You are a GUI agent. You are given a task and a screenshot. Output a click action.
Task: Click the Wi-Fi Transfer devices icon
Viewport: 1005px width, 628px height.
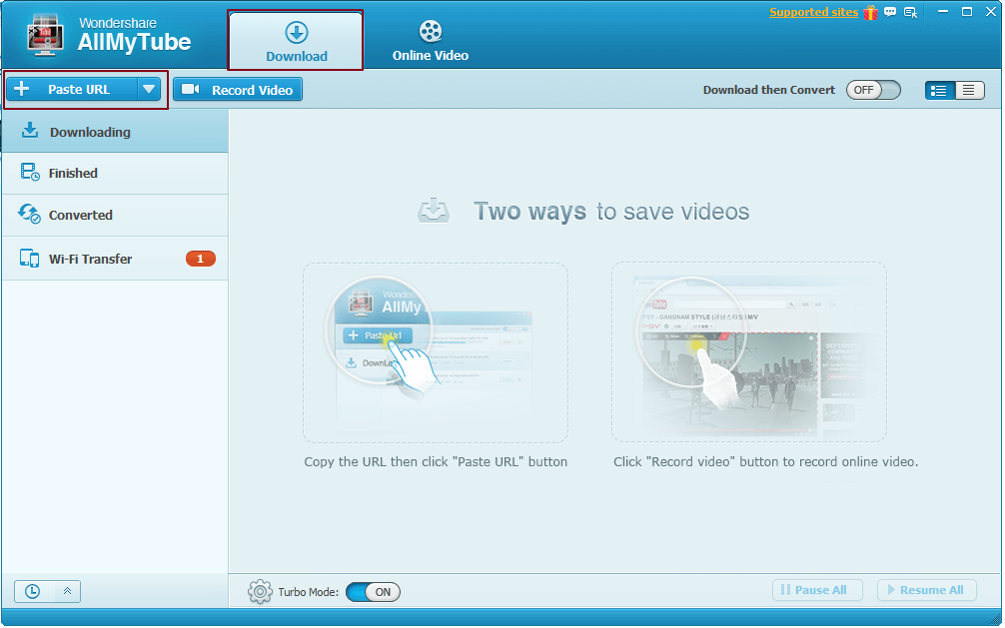pos(30,259)
